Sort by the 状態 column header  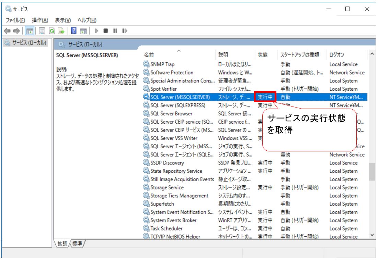(x=266, y=55)
